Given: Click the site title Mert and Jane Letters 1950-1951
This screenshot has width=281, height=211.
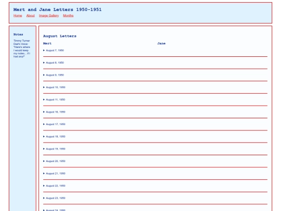Looking at the screenshot, I should point(57,9).
